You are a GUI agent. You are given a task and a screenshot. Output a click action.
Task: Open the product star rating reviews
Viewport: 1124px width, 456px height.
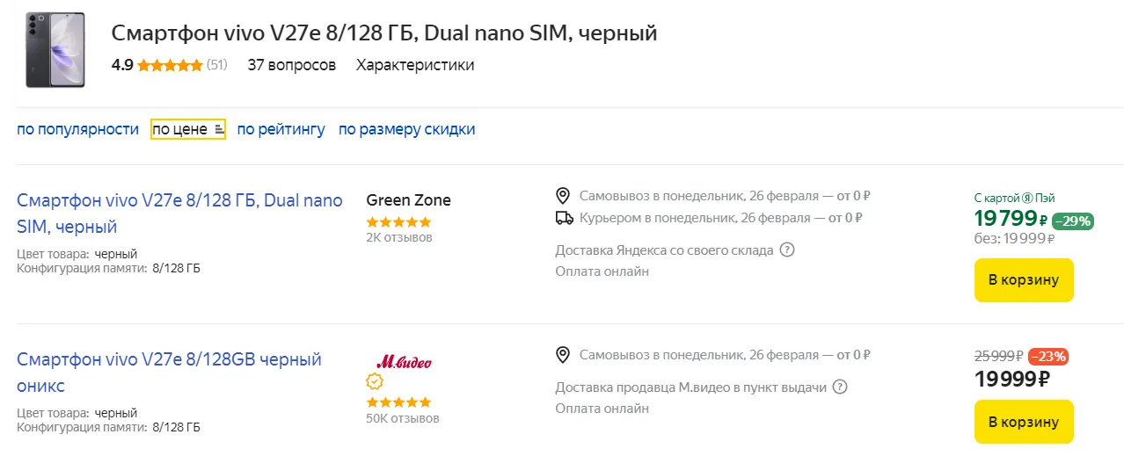tap(170, 65)
